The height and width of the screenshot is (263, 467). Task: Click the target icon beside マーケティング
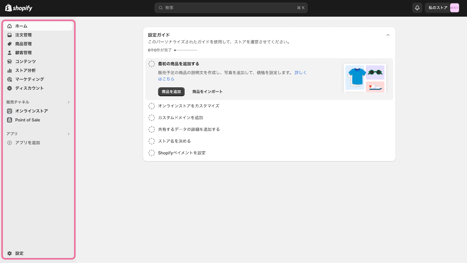(10, 79)
